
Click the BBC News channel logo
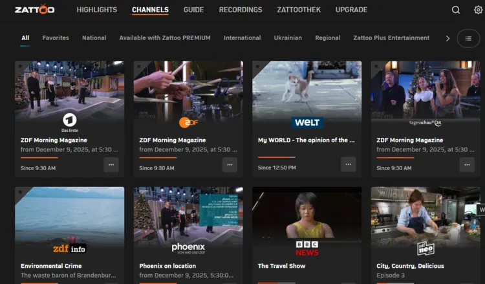click(x=307, y=248)
